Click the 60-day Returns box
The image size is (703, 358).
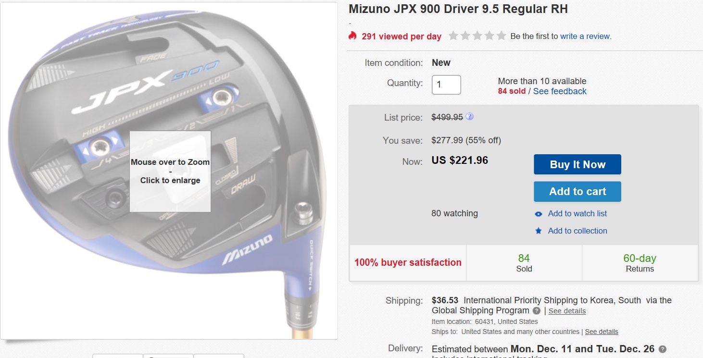click(640, 263)
